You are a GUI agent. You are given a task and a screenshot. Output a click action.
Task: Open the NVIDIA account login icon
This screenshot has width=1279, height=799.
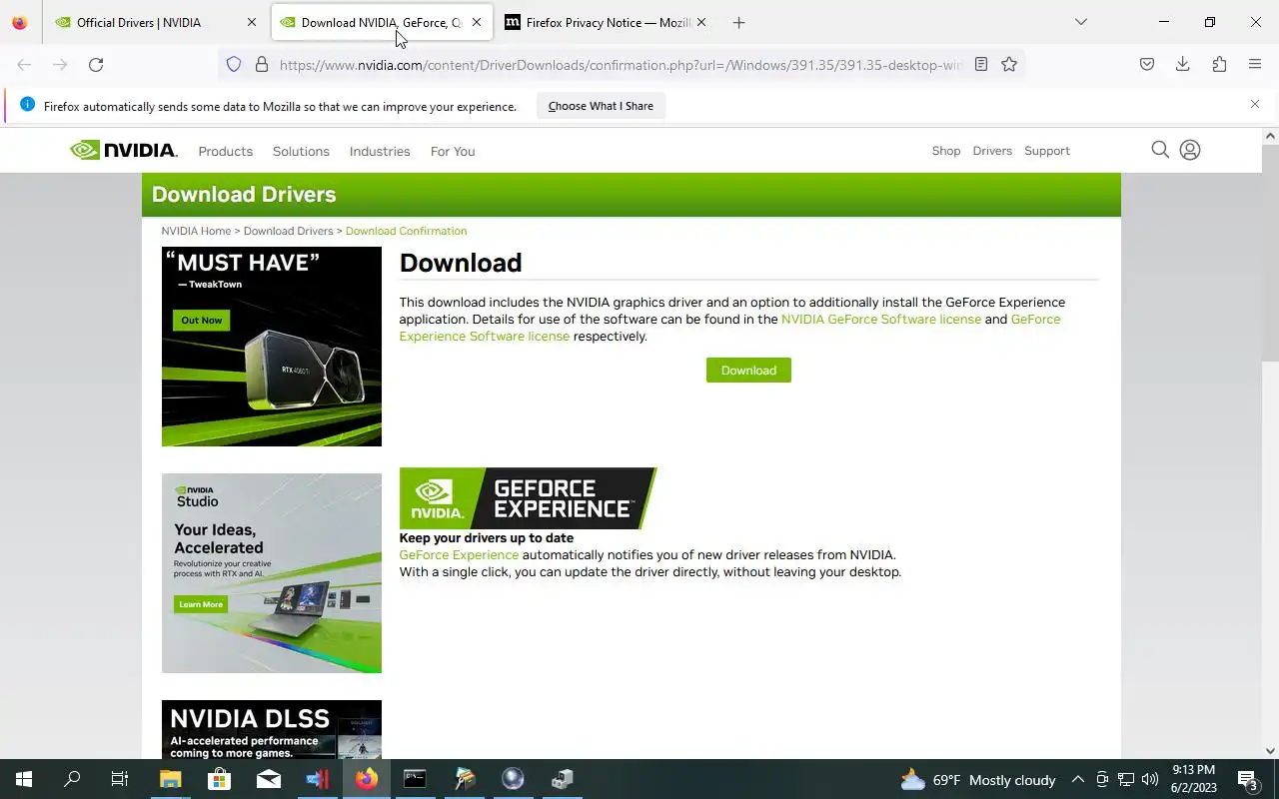click(x=1189, y=150)
